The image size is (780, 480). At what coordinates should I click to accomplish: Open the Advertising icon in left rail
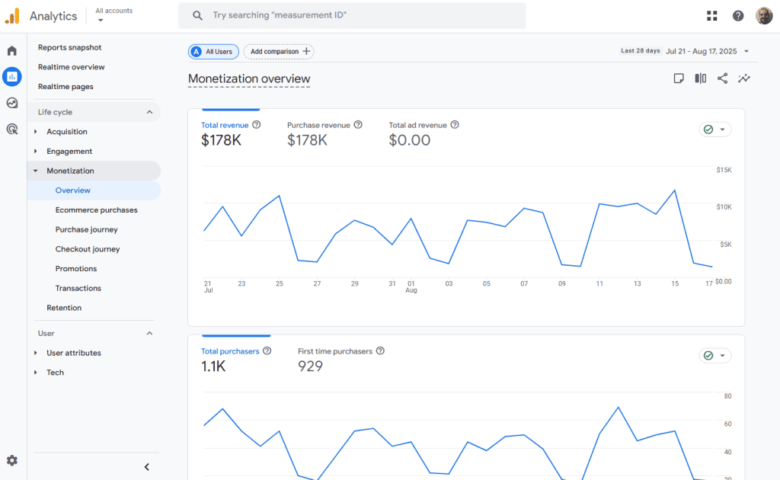tap(11, 129)
